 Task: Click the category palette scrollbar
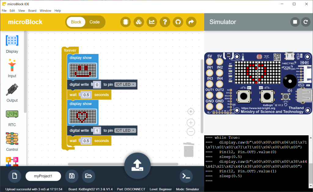point(25,72)
